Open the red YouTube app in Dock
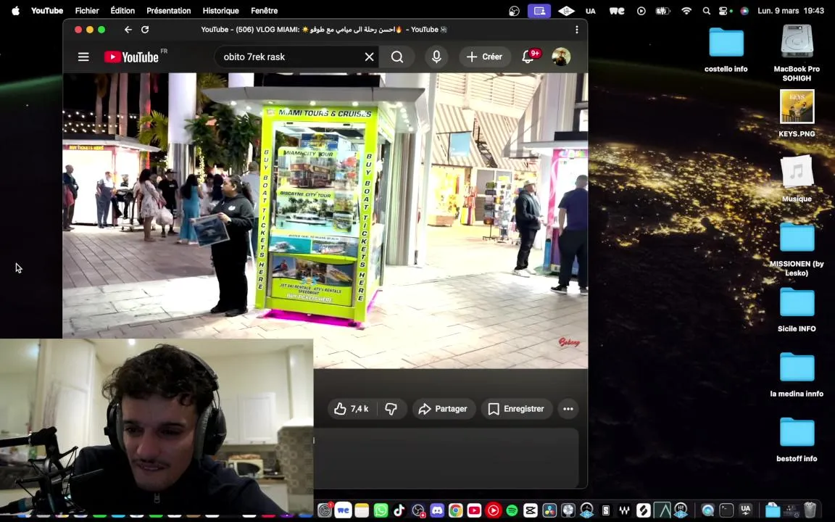 coord(474,510)
